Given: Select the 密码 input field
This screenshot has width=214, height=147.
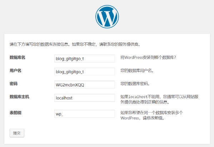Looking at the screenshot, I should 84,85.
